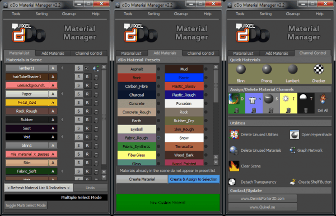Open the Cleanup menu in right window
Image resolution: width=336 pixels, height=216 pixels.
tap(292, 13)
